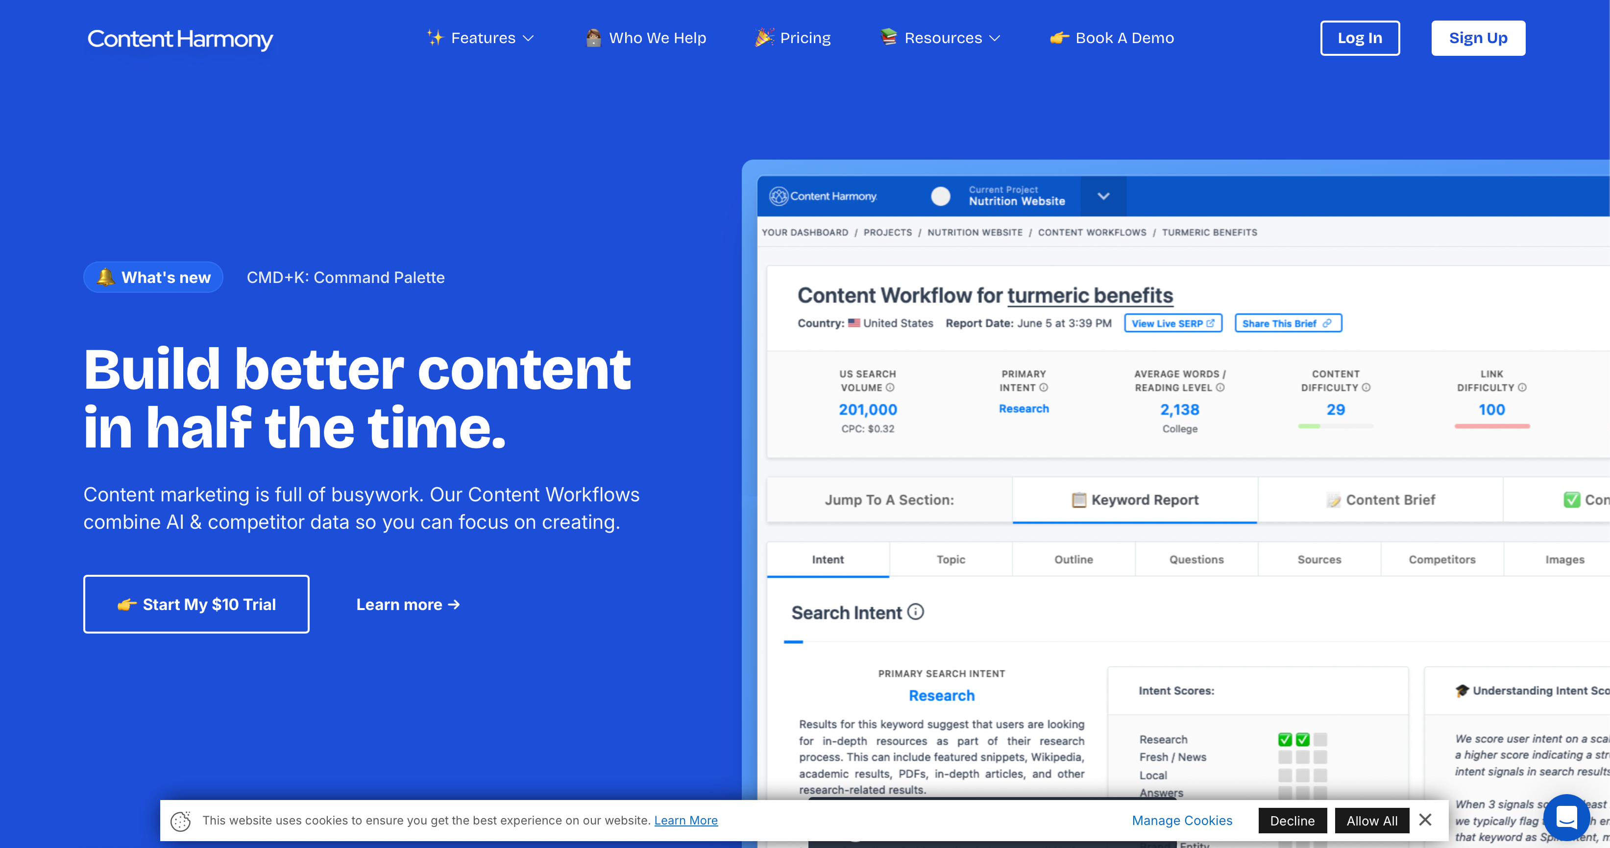Dismiss cookie banner with X icon
Screen dimensions: 1610x848
(x=1425, y=819)
